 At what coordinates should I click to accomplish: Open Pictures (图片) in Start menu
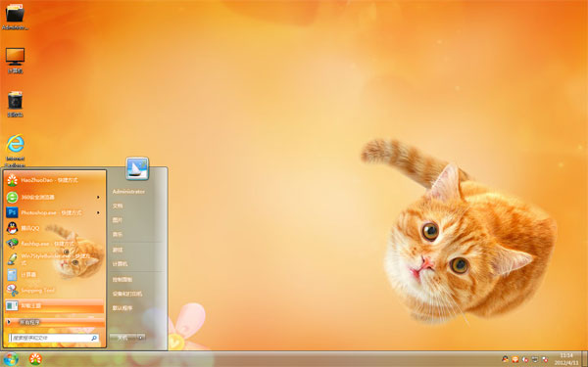pos(118,220)
